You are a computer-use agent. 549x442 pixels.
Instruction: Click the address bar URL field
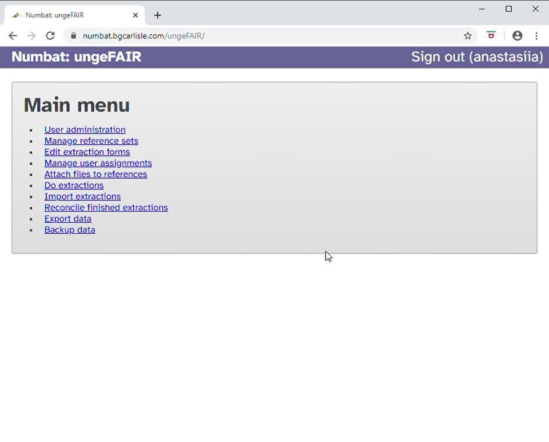pos(262,36)
